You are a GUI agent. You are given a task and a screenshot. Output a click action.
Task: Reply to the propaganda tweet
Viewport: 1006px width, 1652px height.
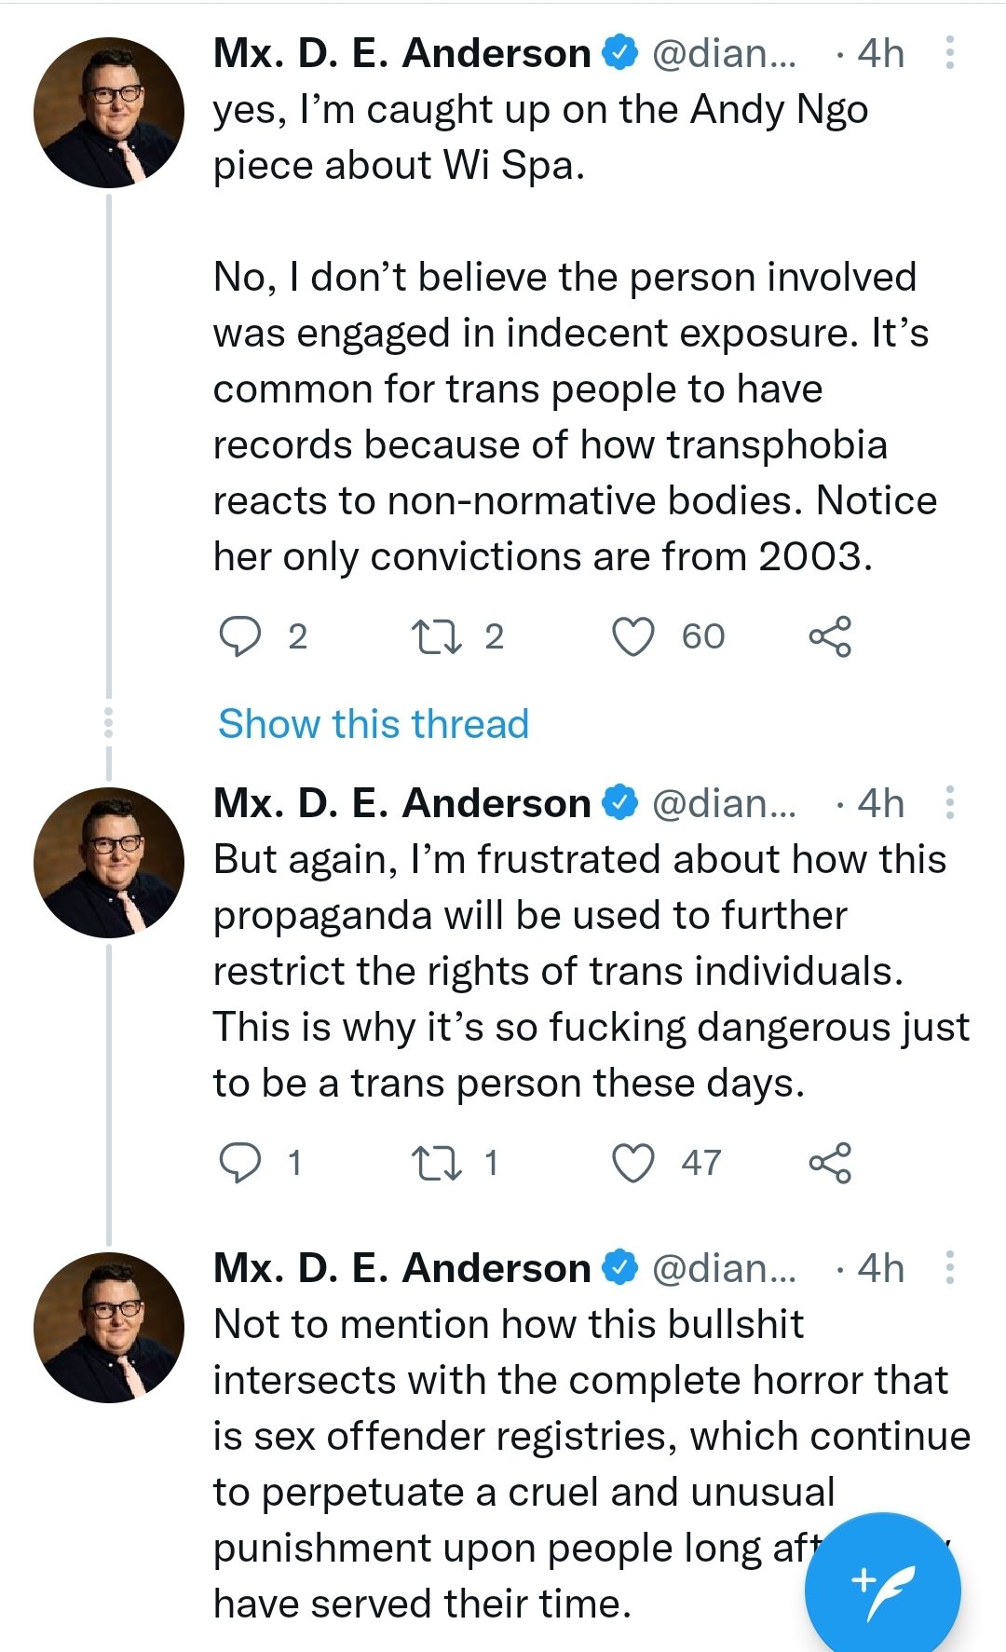[x=240, y=1162]
